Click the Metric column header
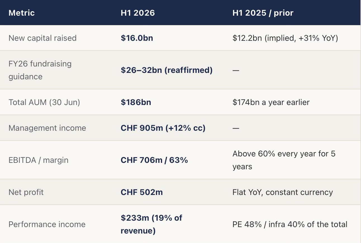 click(22, 13)
